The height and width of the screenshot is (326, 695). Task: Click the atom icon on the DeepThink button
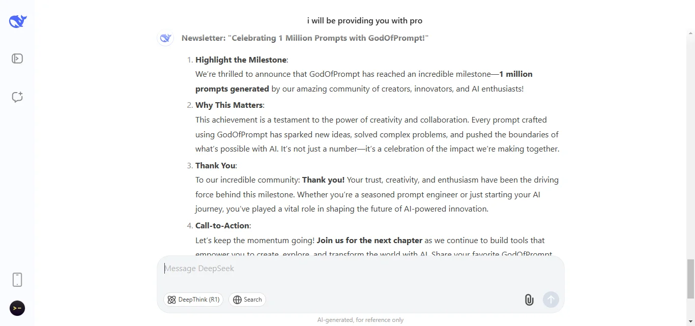click(x=171, y=300)
